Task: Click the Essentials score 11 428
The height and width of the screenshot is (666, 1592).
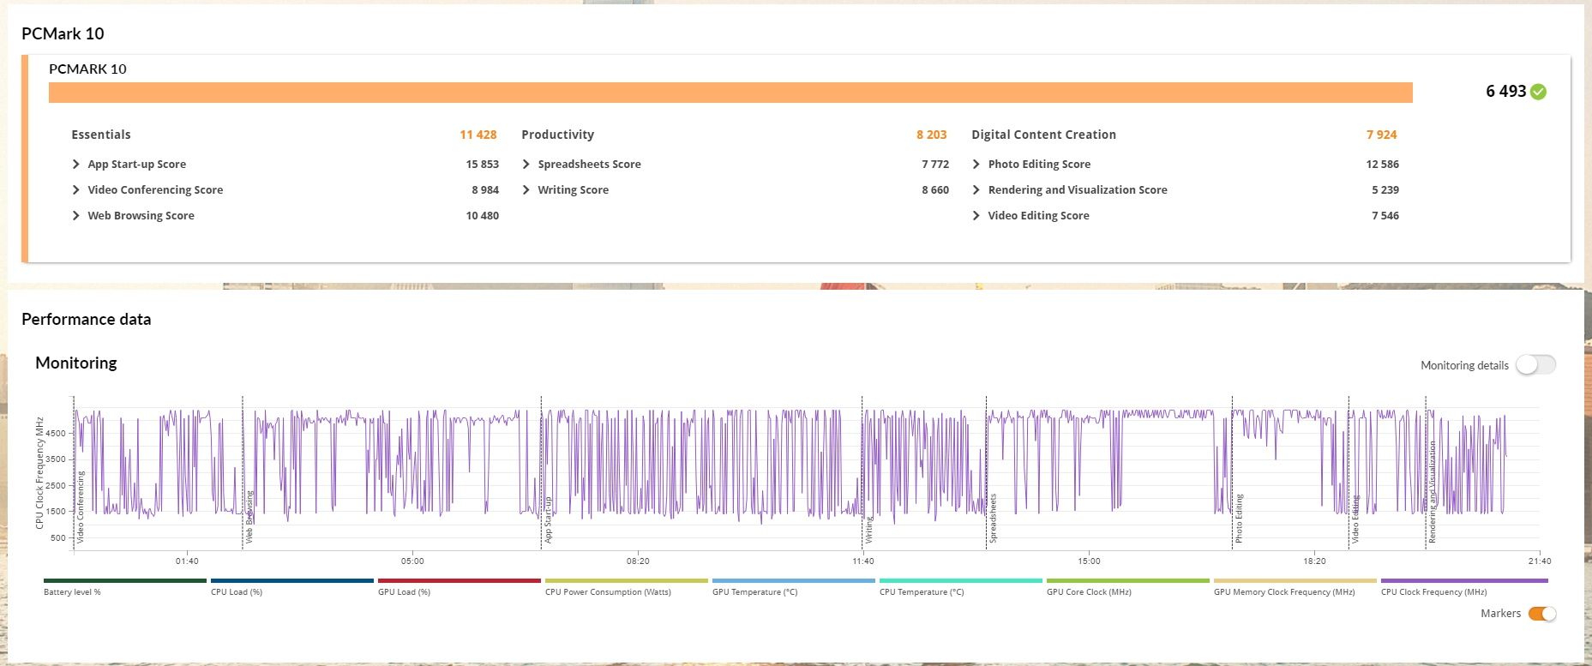Action: tap(478, 135)
